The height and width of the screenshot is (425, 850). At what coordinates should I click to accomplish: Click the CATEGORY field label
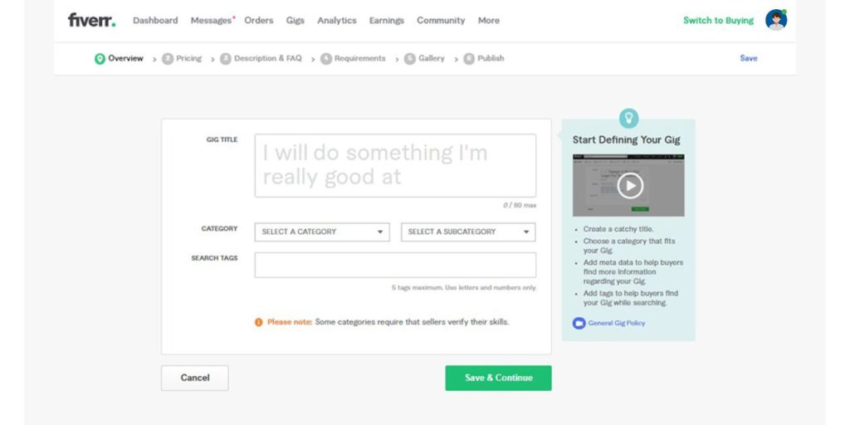(219, 229)
